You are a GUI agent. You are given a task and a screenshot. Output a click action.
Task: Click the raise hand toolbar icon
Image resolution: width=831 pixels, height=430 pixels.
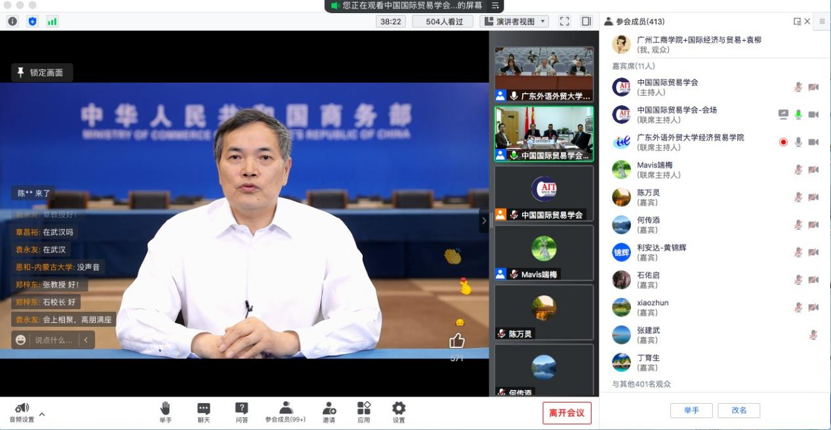165,412
